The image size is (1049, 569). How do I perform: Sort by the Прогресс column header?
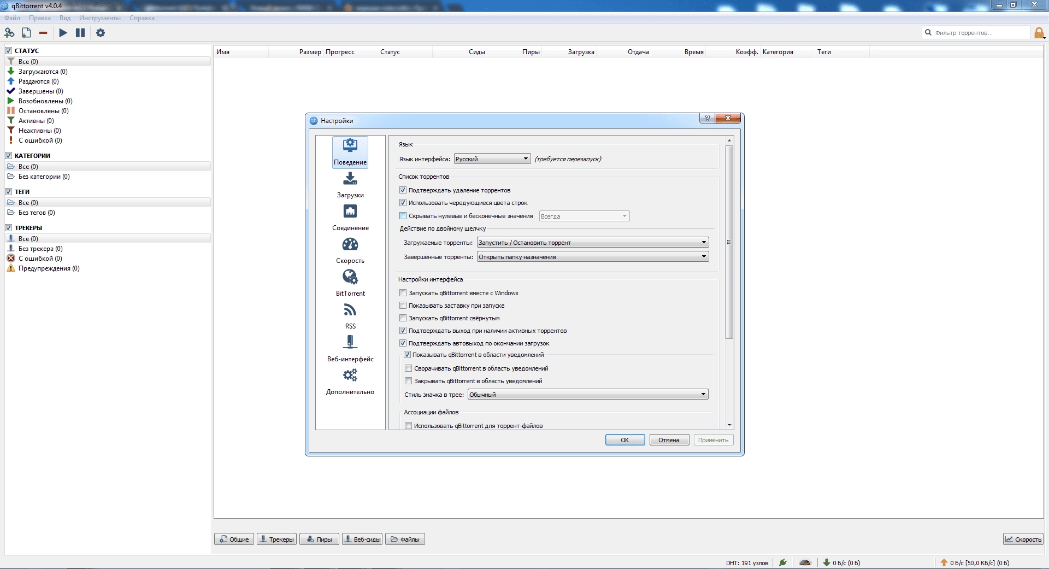click(x=350, y=52)
